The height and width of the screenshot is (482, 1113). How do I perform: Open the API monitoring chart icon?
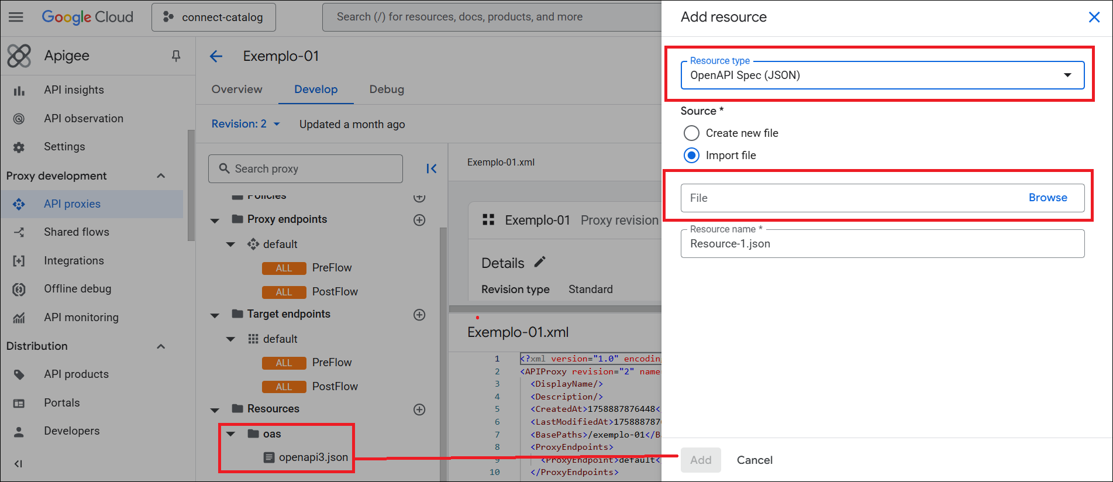click(x=19, y=318)
